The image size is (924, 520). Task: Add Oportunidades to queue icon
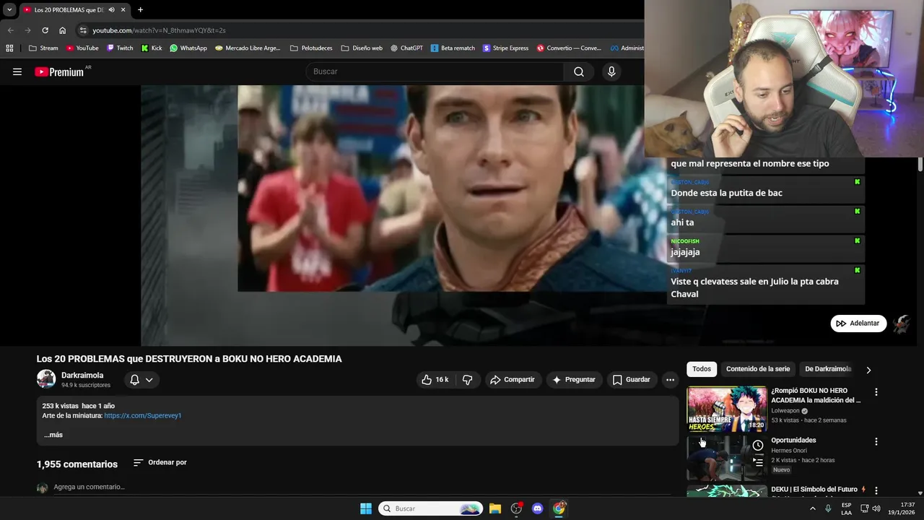(758, 461)
